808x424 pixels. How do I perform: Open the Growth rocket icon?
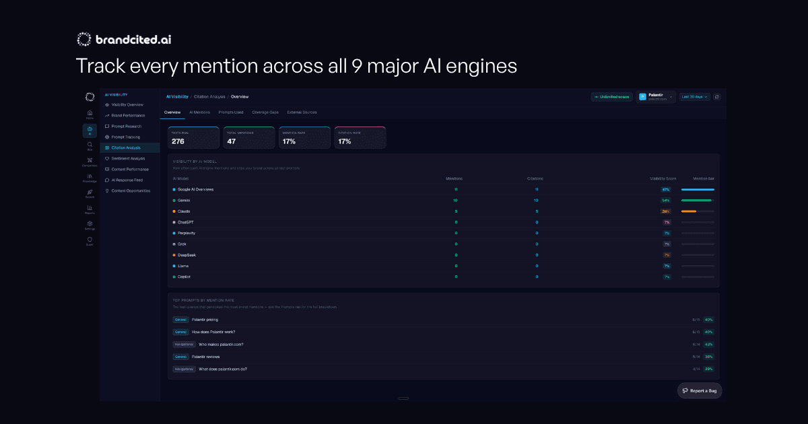[90, 194]
